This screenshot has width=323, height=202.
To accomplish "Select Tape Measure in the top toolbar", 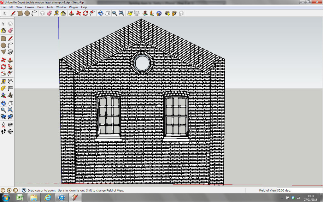I will click(56, 13).
